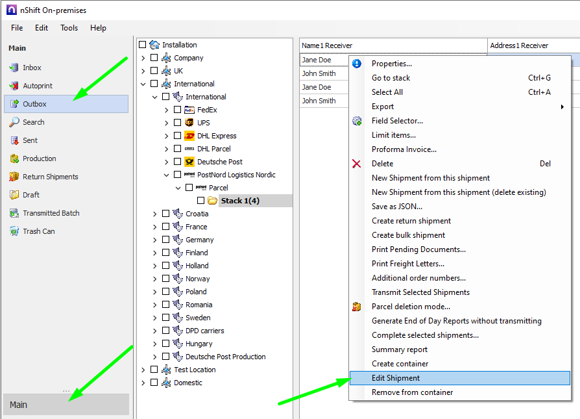Viewport: 580px width, 419px height.
Task: Tick the FedEx checkbox
Action: 178,110
